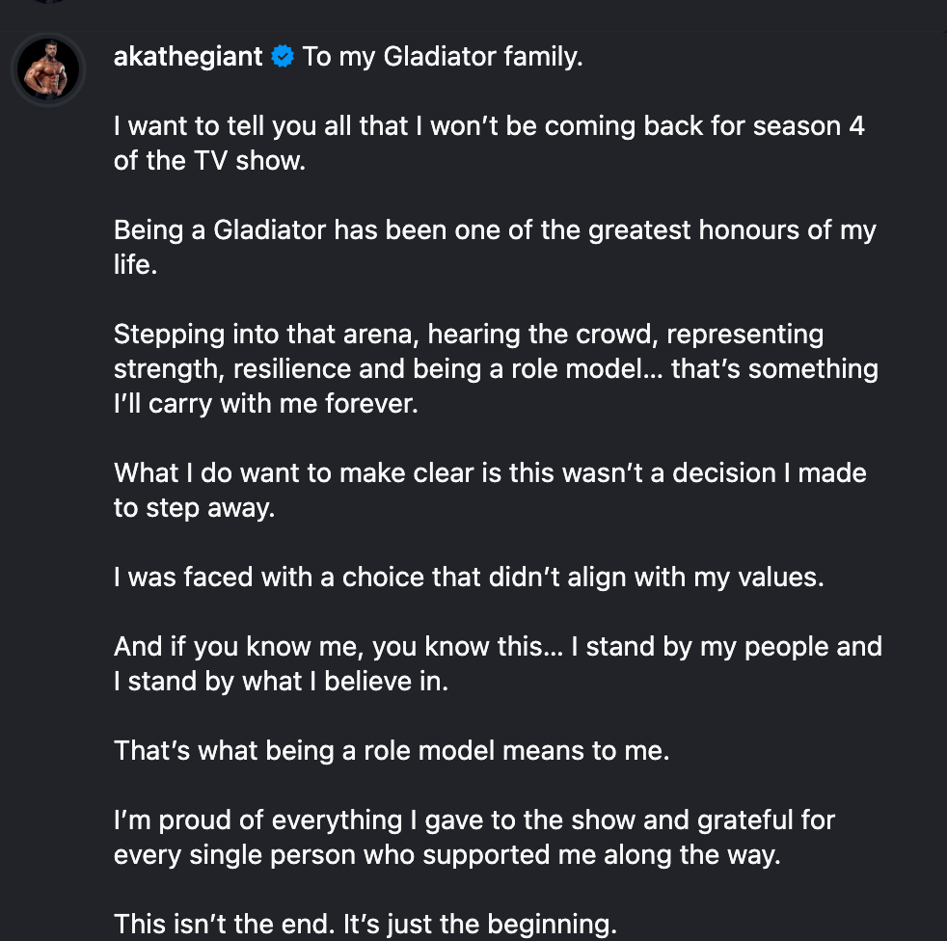Open the akathegiant username link
The width and height of the screenshot is (947, 941).
click(188, 57)
